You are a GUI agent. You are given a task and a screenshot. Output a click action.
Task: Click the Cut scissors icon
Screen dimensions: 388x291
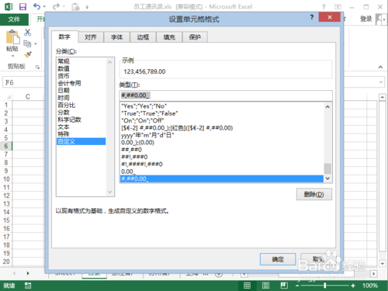click(x=27, y=33)
